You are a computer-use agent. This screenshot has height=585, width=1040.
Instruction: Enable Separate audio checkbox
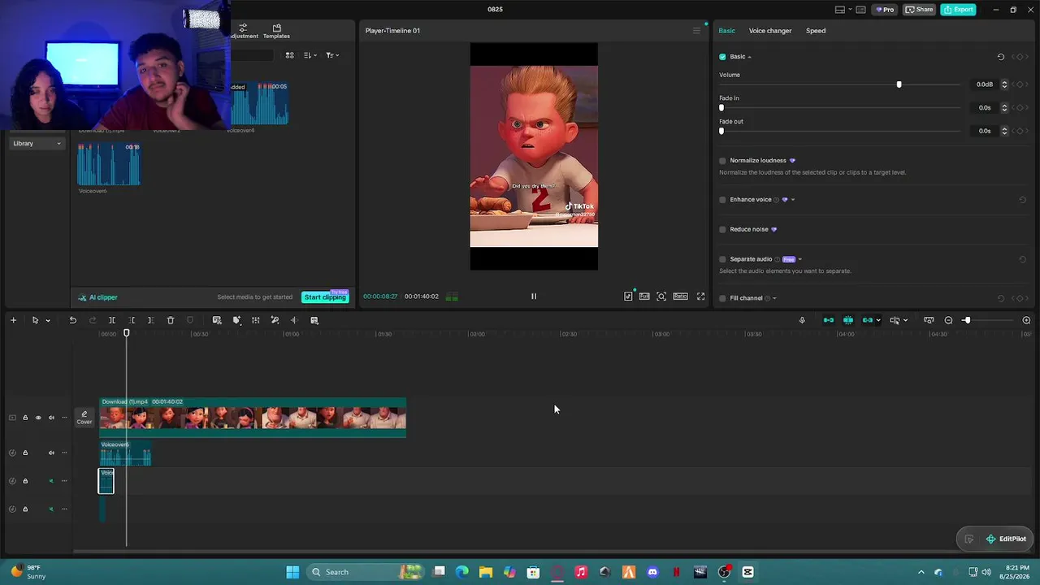pos(722,259)
